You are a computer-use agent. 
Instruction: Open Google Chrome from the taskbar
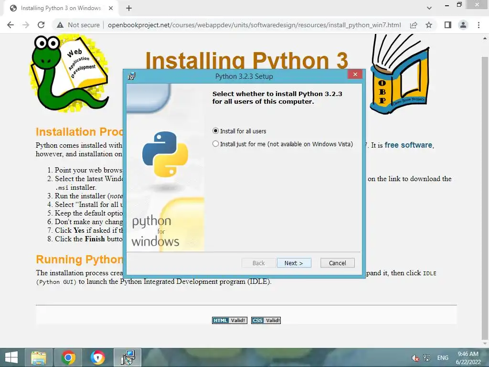pos(68,357)
